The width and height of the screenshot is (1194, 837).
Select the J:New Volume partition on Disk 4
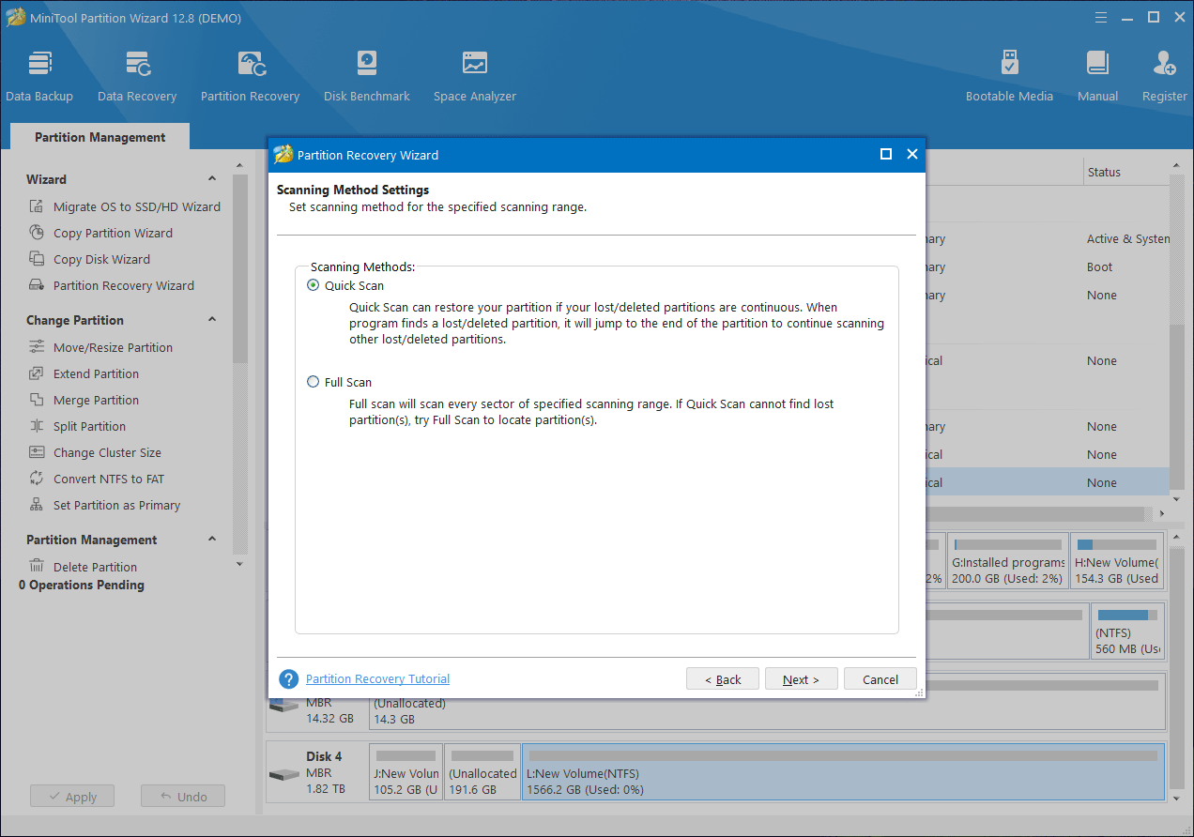pyautogui.click(x=405, y=772)
